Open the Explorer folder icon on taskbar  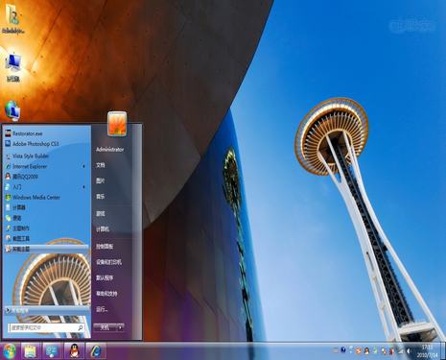(x=31, y=351)
